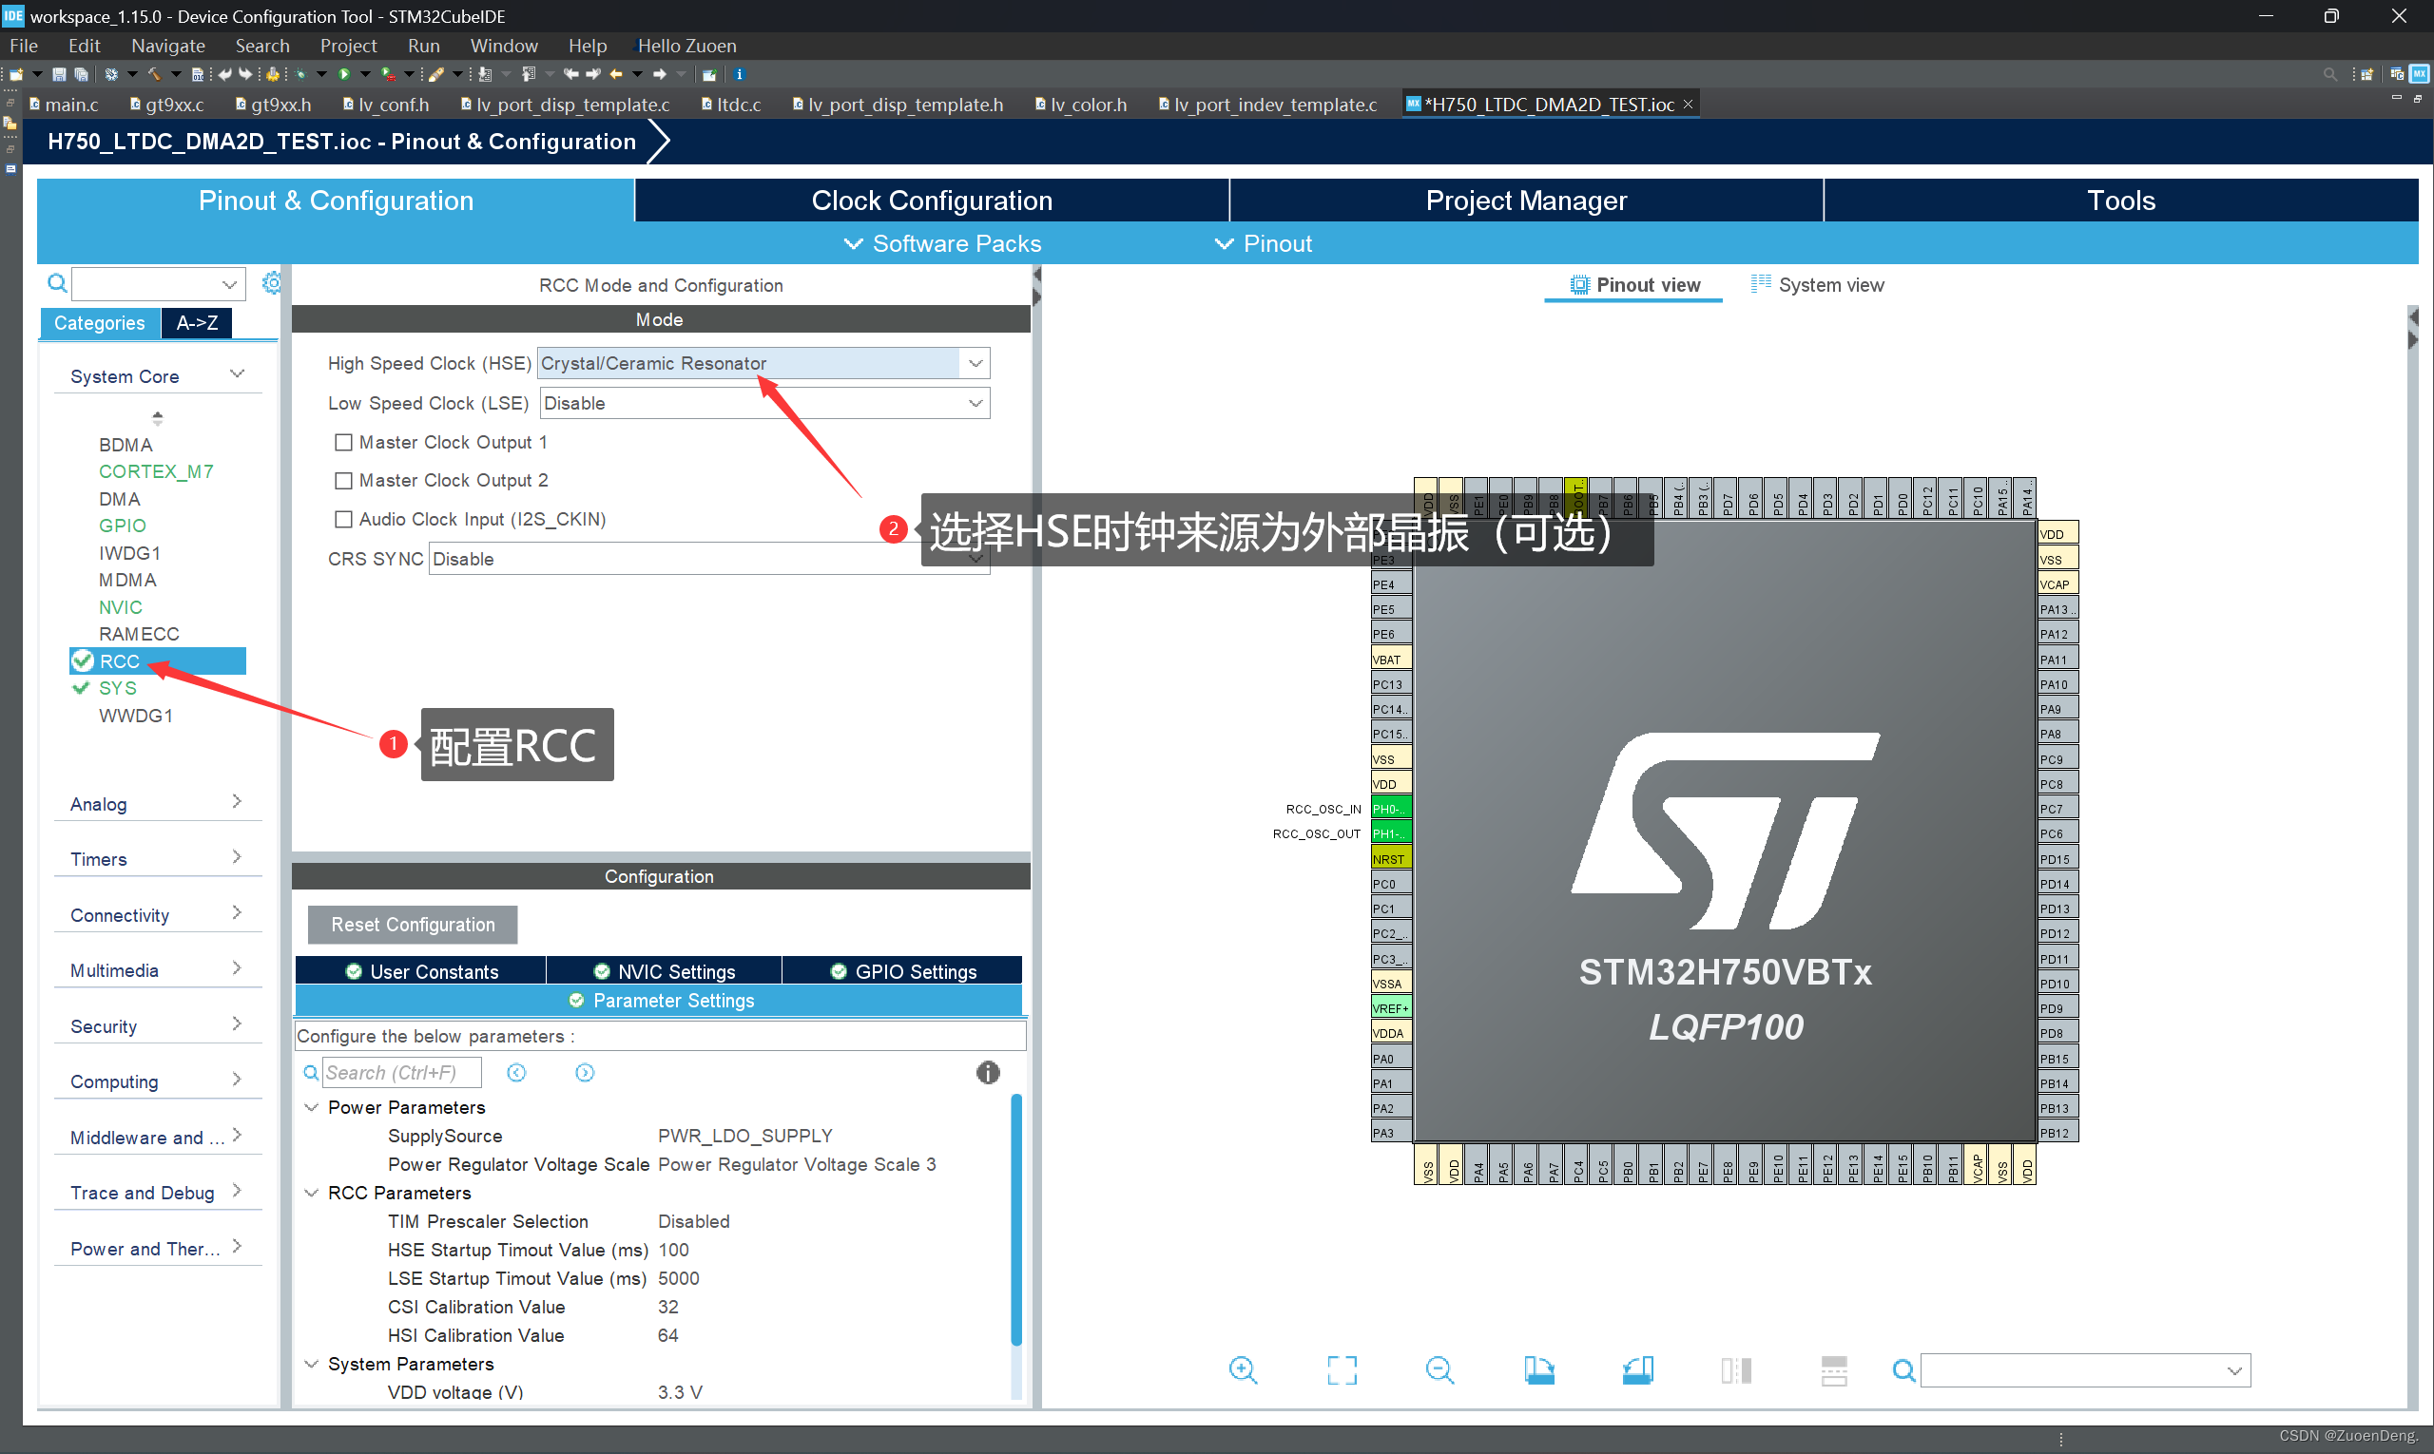Open the main.c editor tab
Viewport: 2434px width, 1454px height.
[64, 105]
